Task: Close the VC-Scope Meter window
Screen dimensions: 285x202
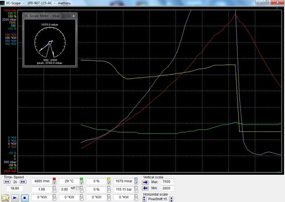Action: (73, 16)
